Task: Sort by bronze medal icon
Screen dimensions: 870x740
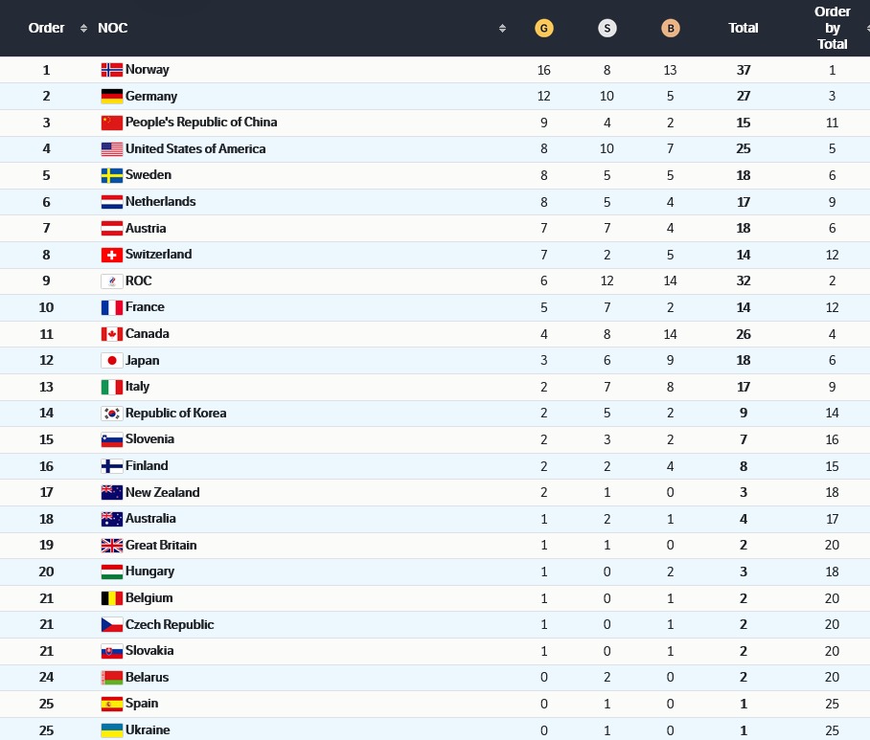Action: pos(671,29)
